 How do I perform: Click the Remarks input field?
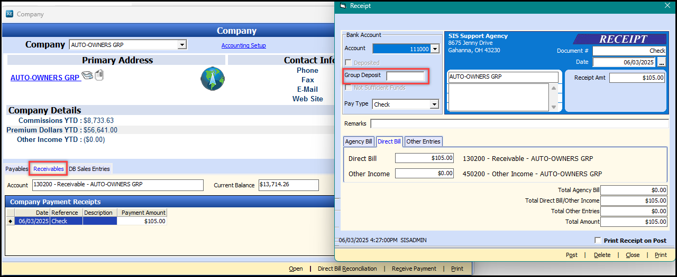point(519,123)
